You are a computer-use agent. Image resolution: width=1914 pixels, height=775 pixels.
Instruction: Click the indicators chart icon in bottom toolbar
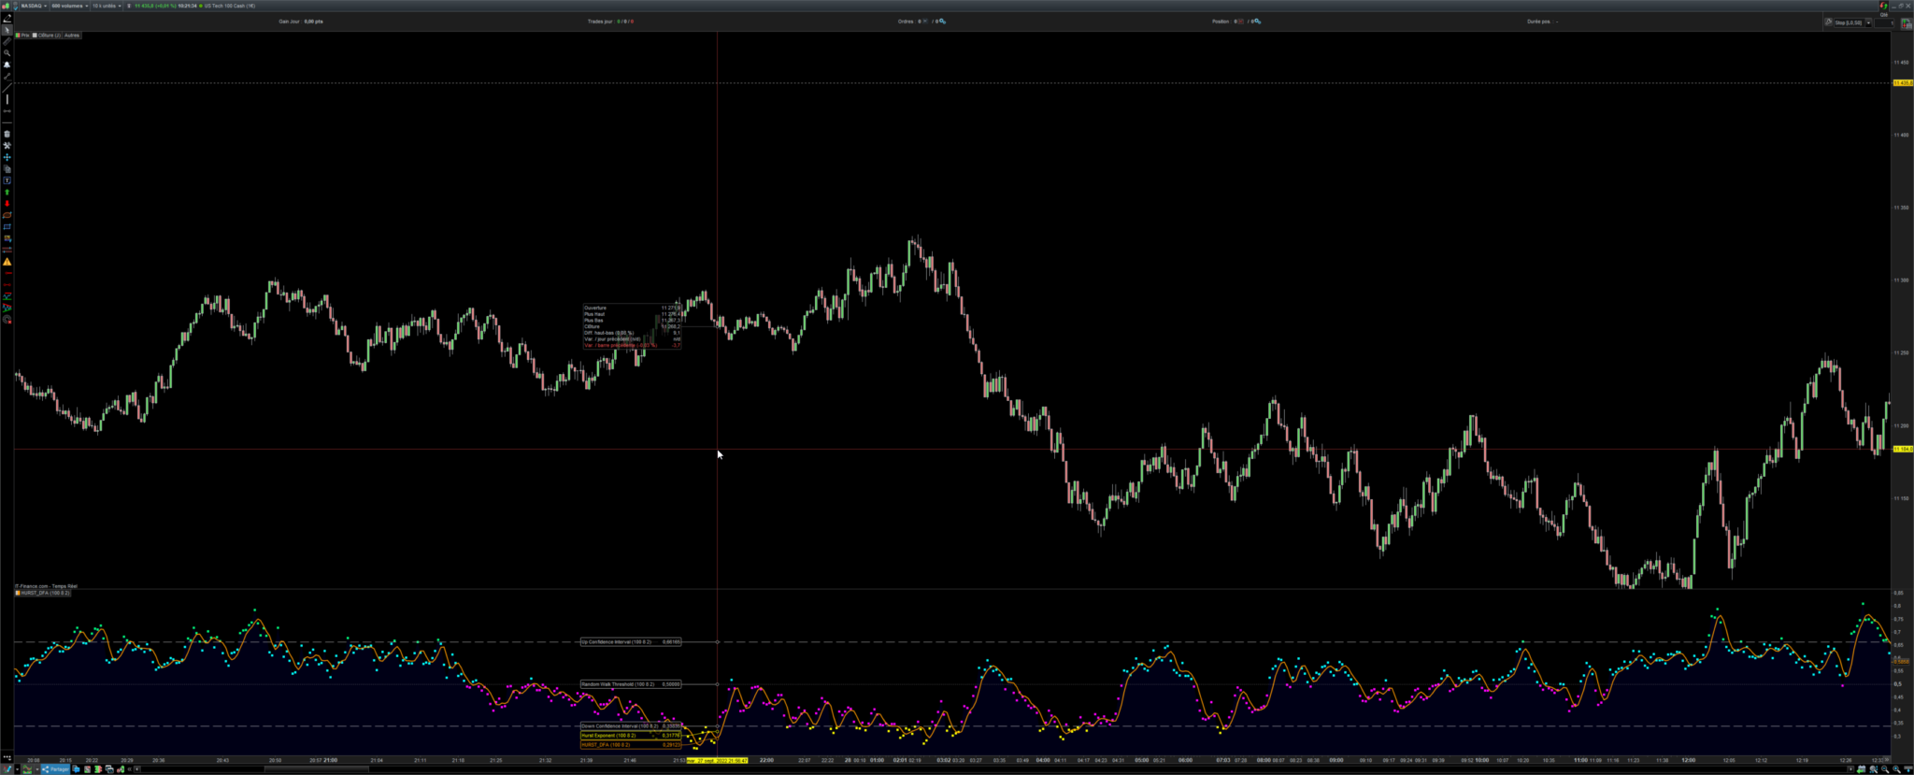tap(28, 769)
